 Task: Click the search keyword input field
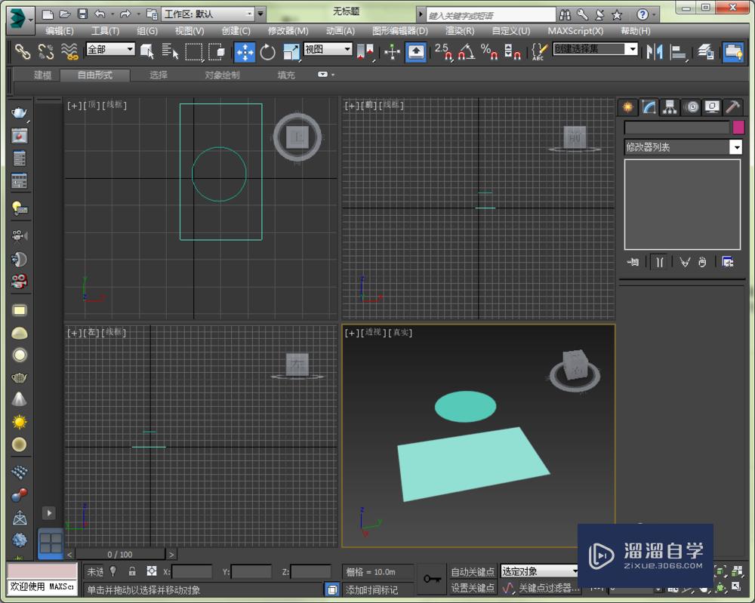(x=488, y=15)
